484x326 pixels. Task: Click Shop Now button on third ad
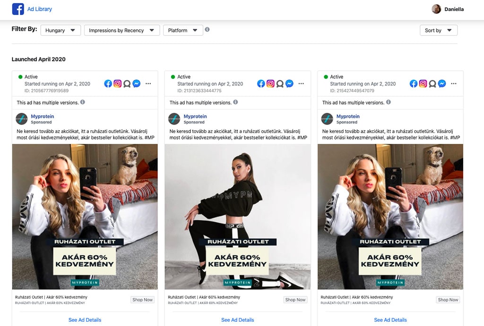448,300
